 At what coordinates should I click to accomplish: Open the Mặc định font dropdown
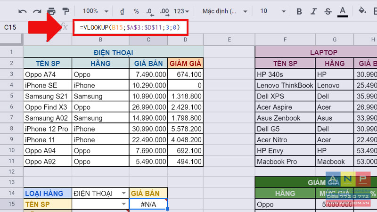tap(225, 11)
